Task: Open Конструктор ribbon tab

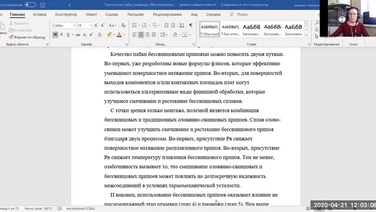Action: (x=66, y=14)
